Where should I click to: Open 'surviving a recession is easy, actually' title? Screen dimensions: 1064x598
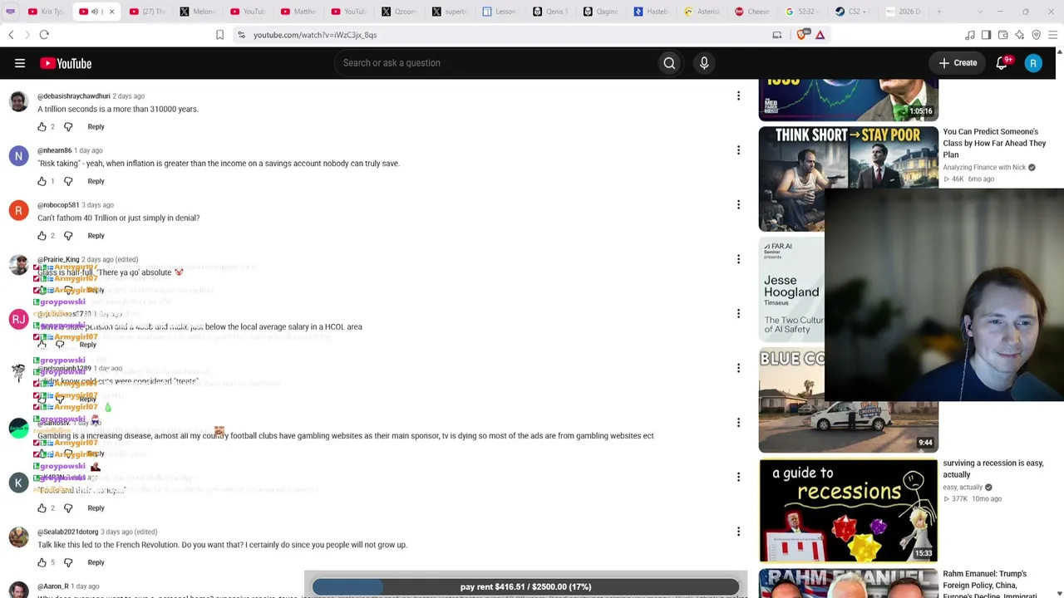[x=993, y=468]
